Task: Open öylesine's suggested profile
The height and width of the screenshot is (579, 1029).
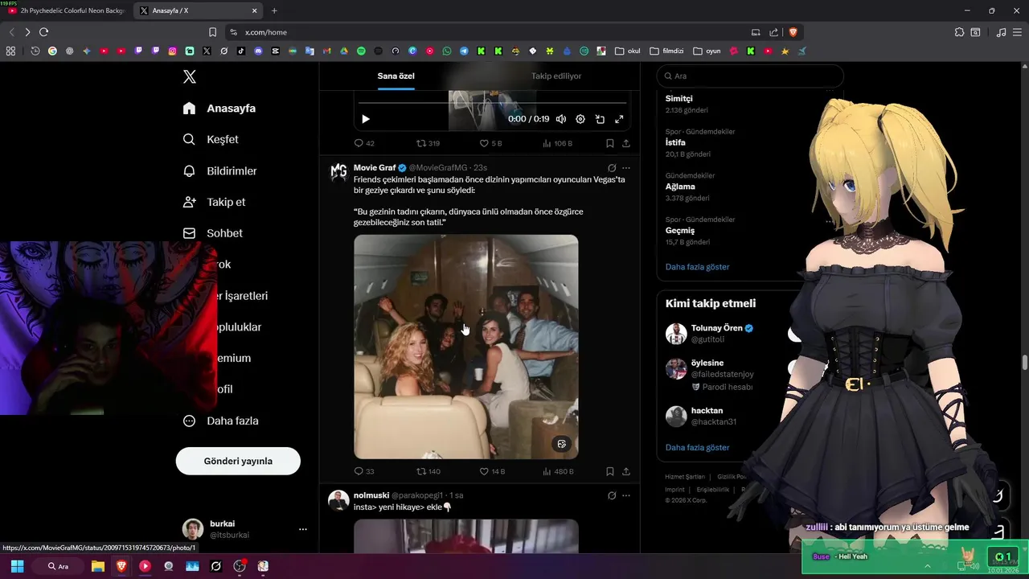Action: point(707,363)
